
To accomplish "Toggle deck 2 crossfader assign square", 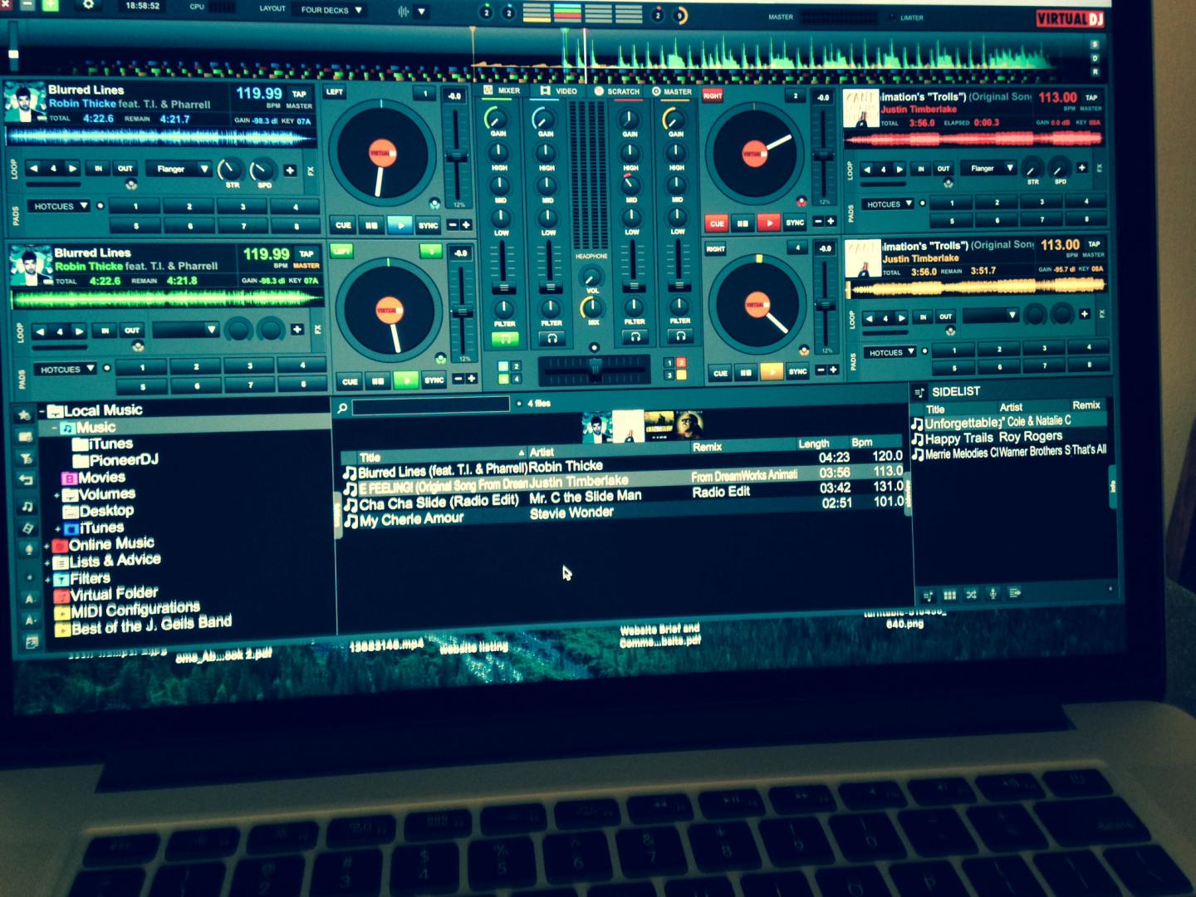I will 681,362.
